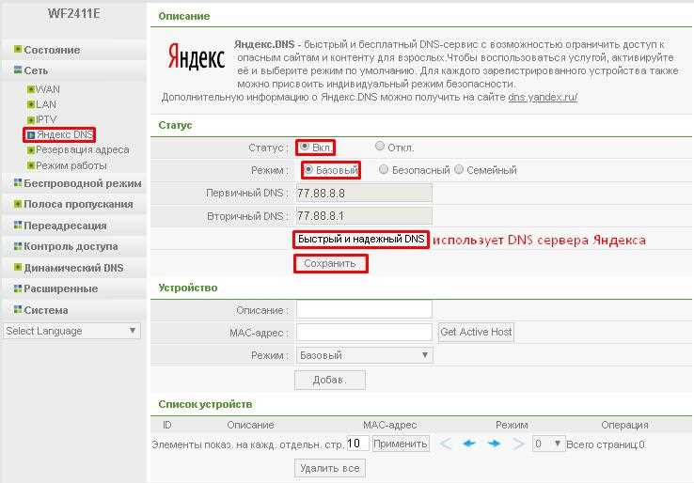Click the items-per-page field showing 10
This screenshot has width=694, height=483.
357,444
